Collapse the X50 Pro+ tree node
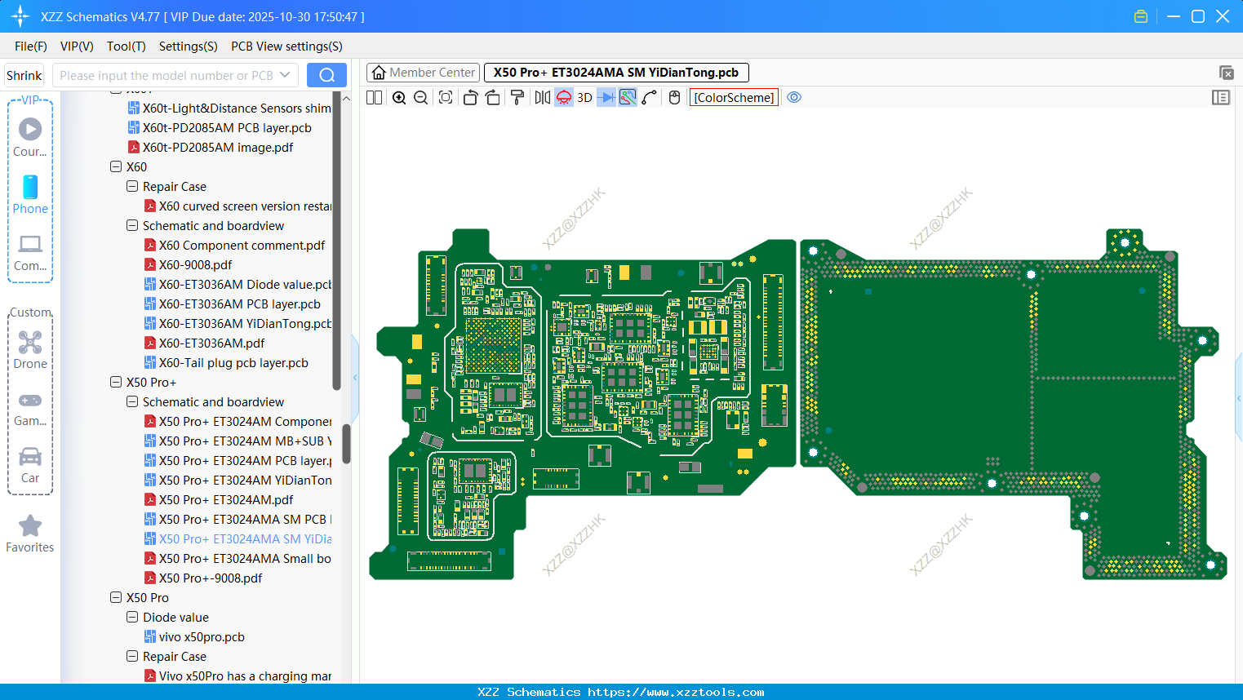The height and width of the screenshot is (700, 1243). pyautogui.click(x=116, y=383)
